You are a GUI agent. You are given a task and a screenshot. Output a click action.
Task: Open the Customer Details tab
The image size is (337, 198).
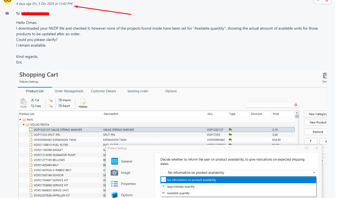(103, 91)
